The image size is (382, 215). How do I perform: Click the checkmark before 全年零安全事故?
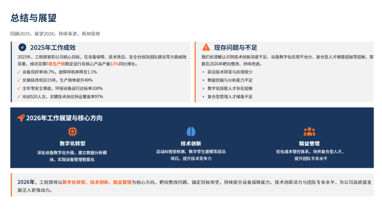click(19, 88)
